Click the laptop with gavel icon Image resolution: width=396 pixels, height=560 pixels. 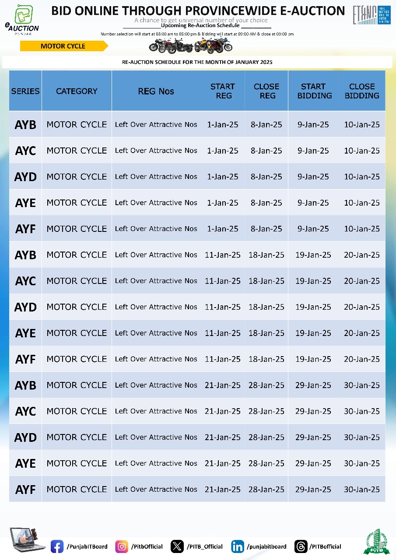click(28, 540)
